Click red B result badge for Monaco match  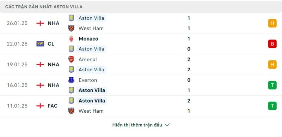[272, 44]
